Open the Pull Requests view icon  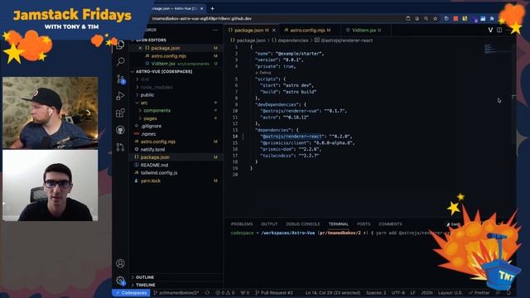tap(120, 147)
